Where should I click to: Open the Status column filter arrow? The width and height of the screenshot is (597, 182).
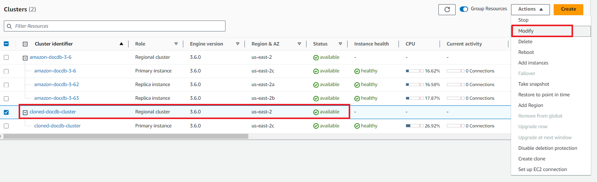point(340,44)
